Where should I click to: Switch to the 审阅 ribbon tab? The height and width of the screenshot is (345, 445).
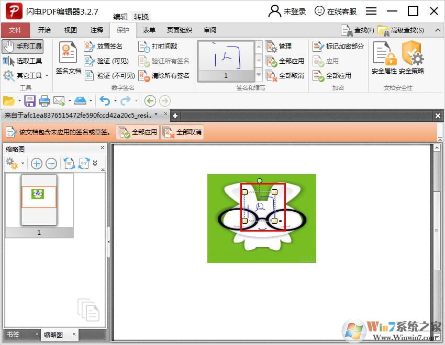(210, 30)
